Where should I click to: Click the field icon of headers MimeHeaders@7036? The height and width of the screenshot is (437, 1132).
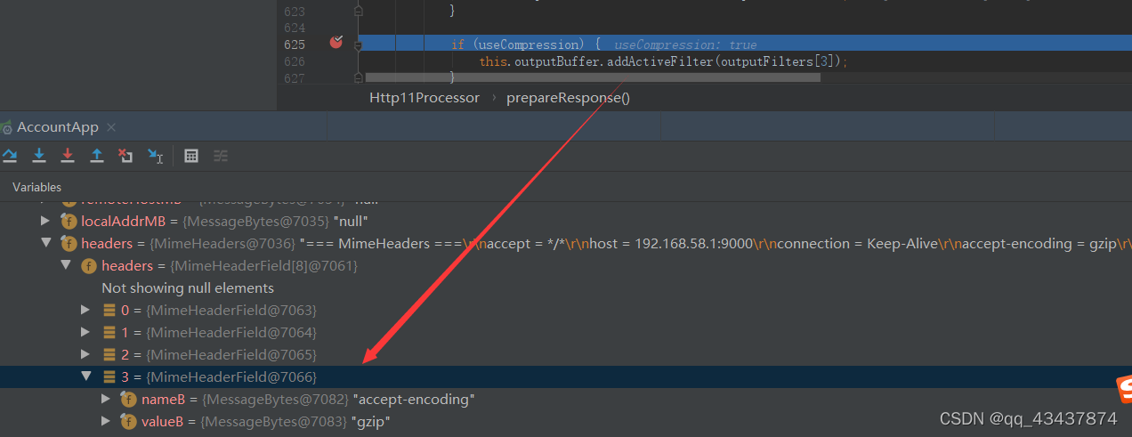point(69,243)
